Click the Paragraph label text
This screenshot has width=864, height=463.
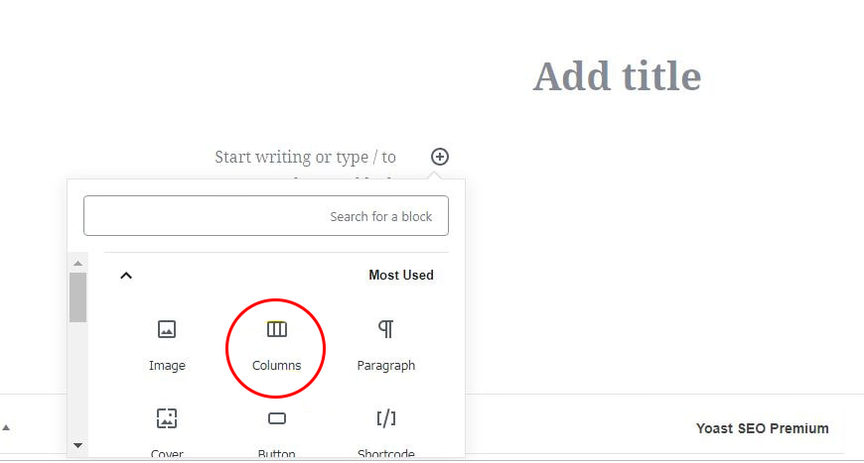385,366
